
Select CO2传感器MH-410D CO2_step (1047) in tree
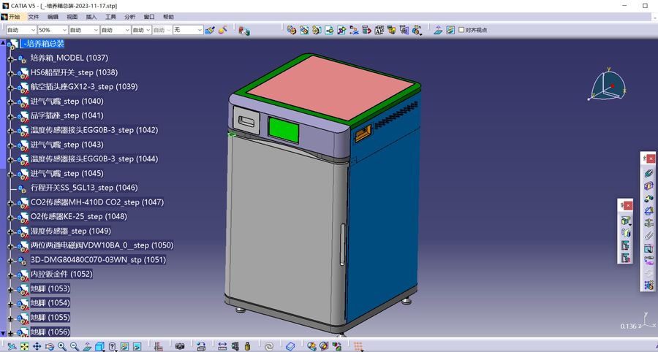point(97,202)
